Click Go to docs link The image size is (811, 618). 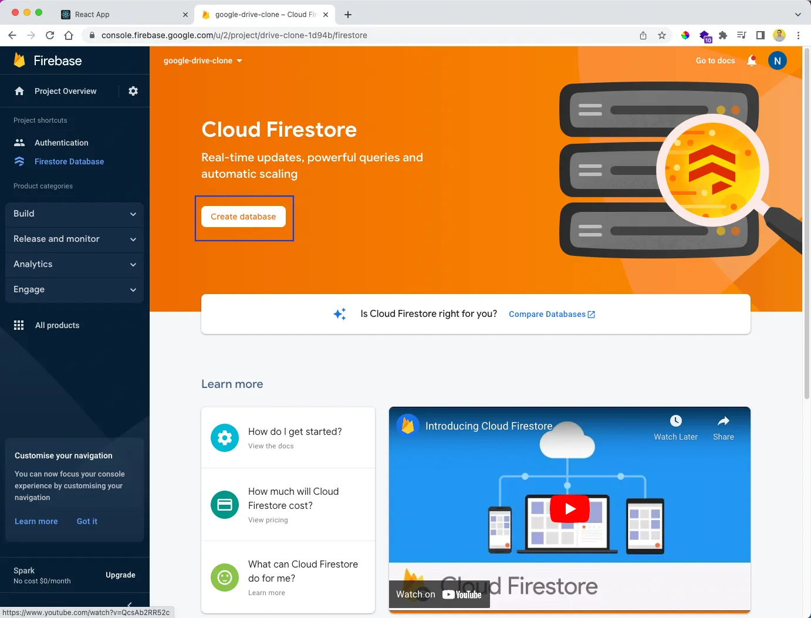pyautogui.click(x=715, y=60)
